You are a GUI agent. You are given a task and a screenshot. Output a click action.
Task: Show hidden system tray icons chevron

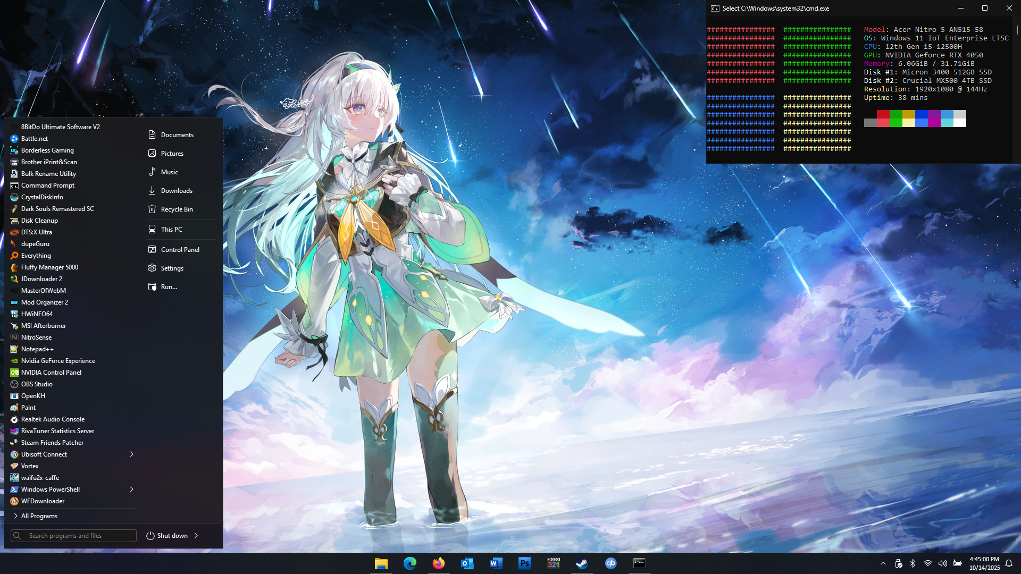click(883, 563)
